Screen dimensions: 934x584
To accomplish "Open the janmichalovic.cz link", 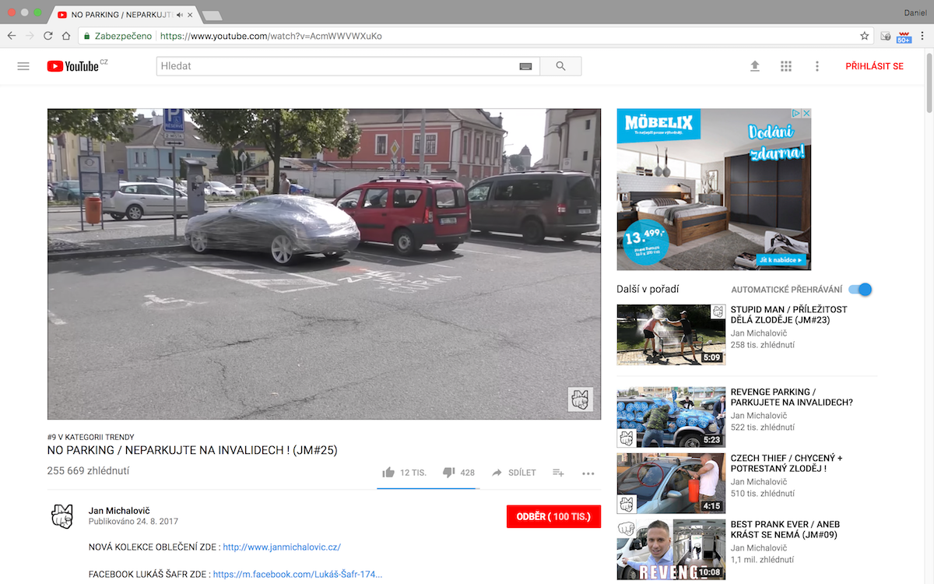I will point(282,547).
